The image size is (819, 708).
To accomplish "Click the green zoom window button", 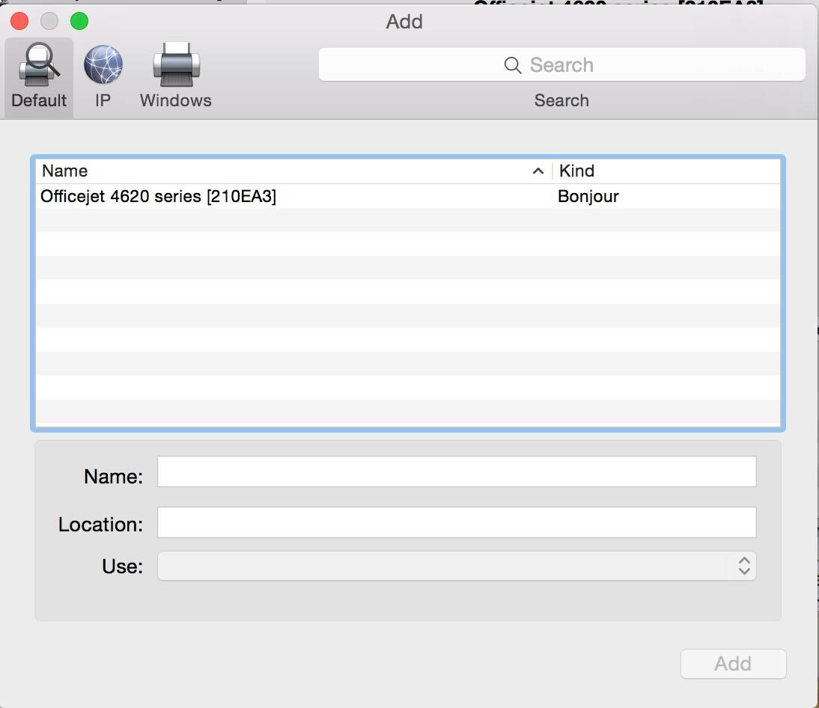I will click(79, 22).
